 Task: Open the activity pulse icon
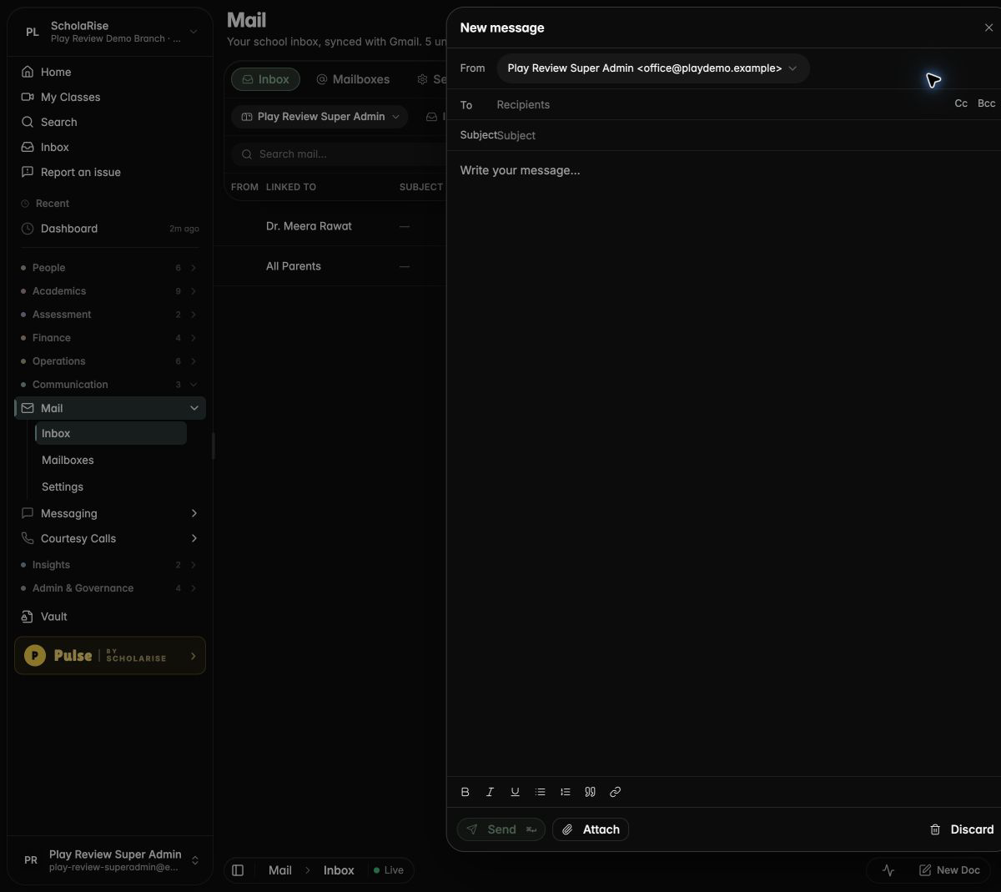(x=888, y=870)
